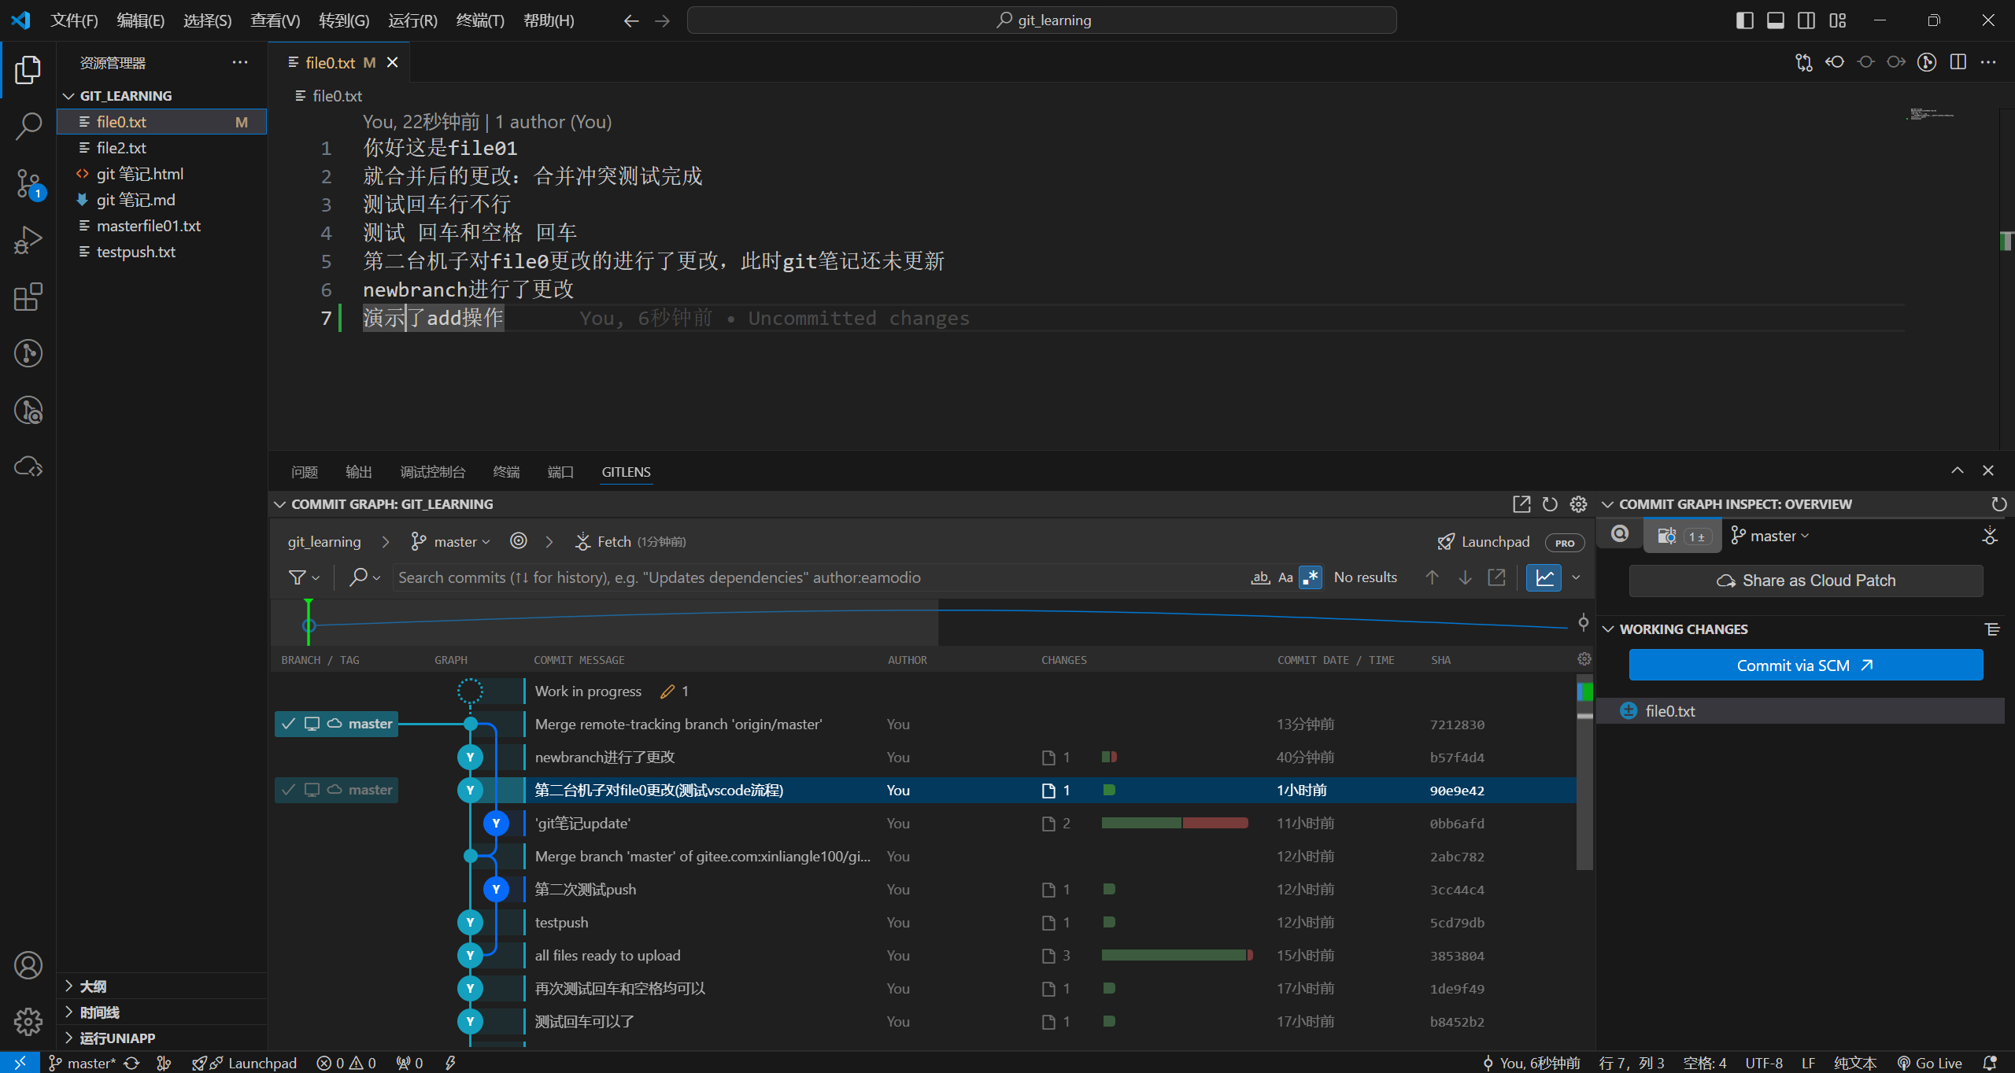The width and height of the screenshot is (2015, 1073).
Task: Open commit graph settings gear
Action: (x=1578, y=504)
